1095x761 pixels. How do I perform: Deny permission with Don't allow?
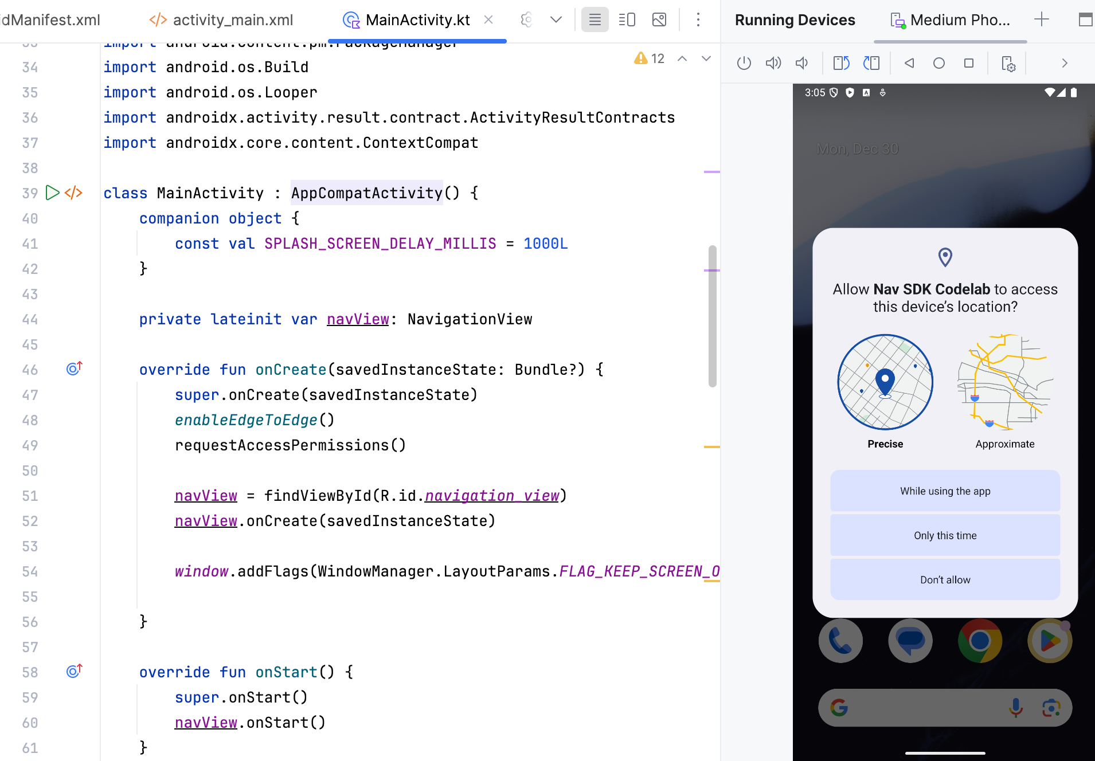pos(944,579)
